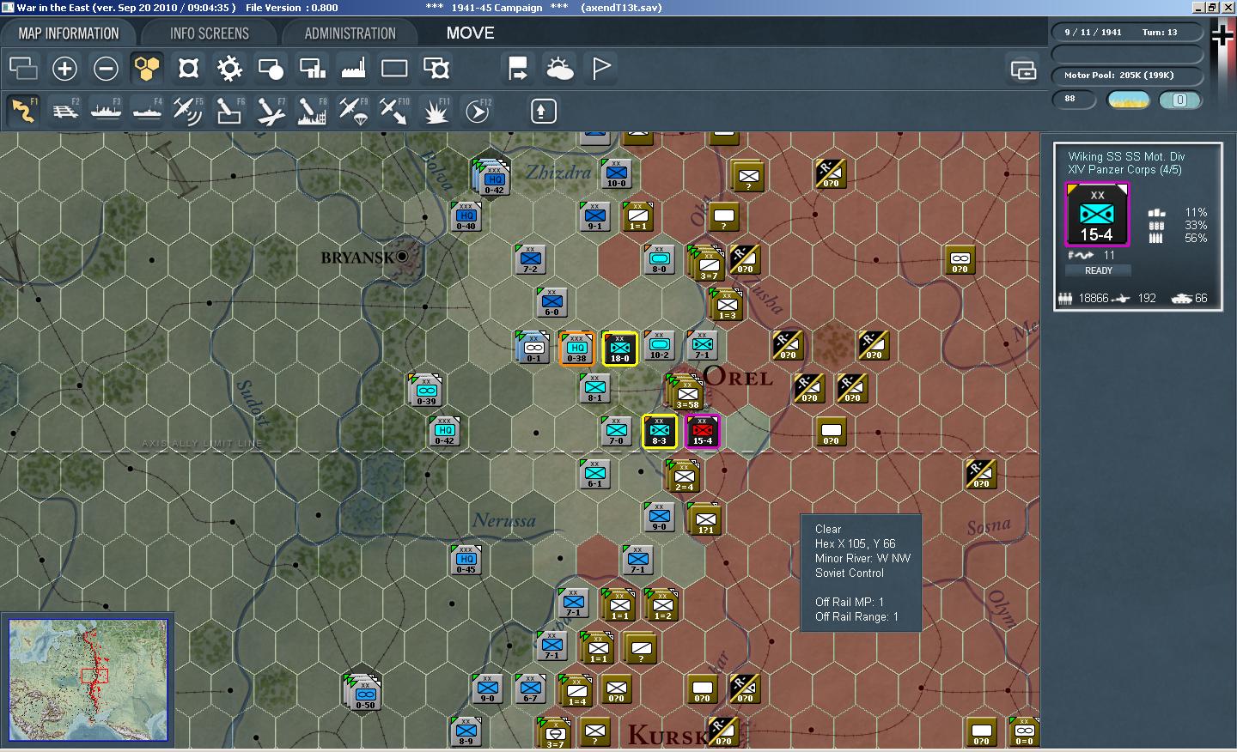Click the Wiking SS SS Mot. Div name

pos(1126,156)
